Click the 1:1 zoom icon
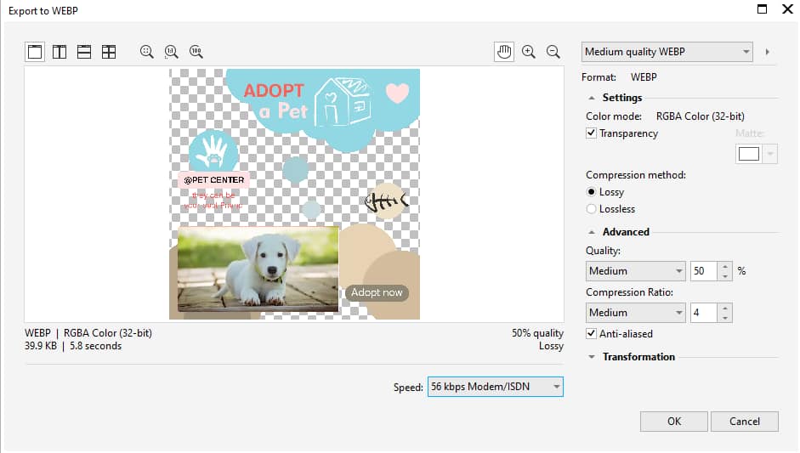 click(172, 52)
